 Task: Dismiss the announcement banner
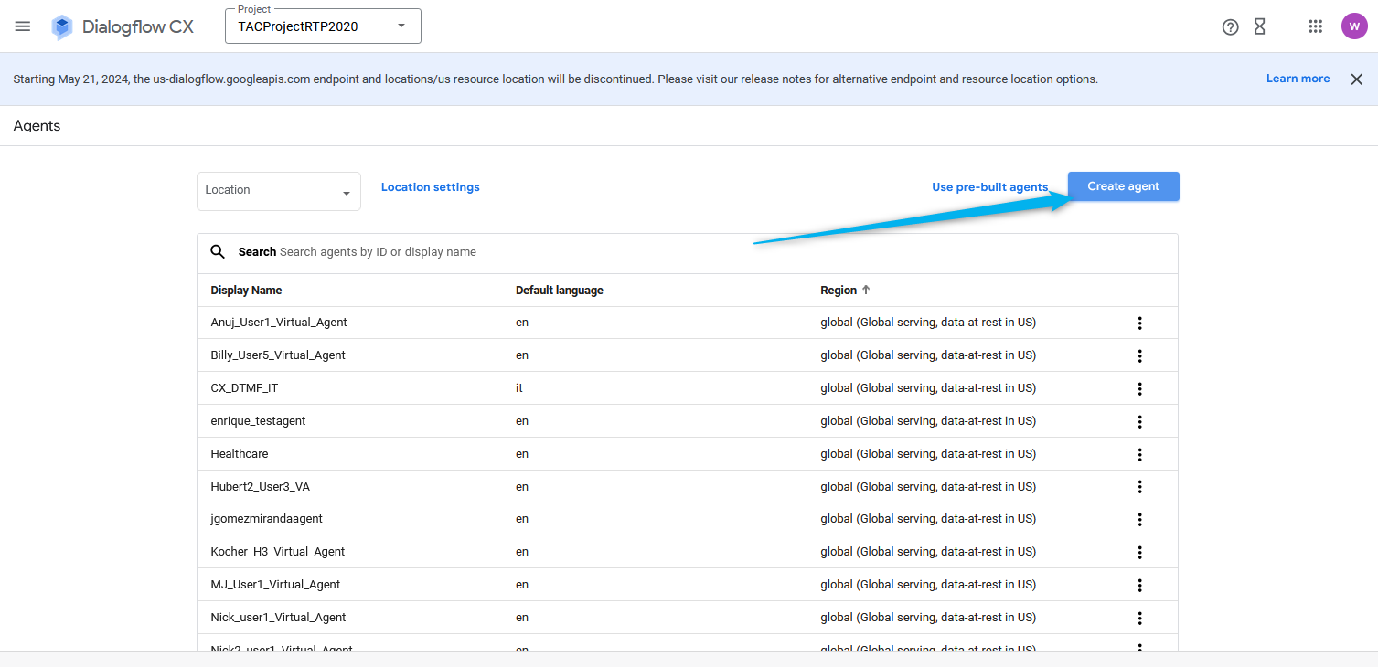point(1357,79)
